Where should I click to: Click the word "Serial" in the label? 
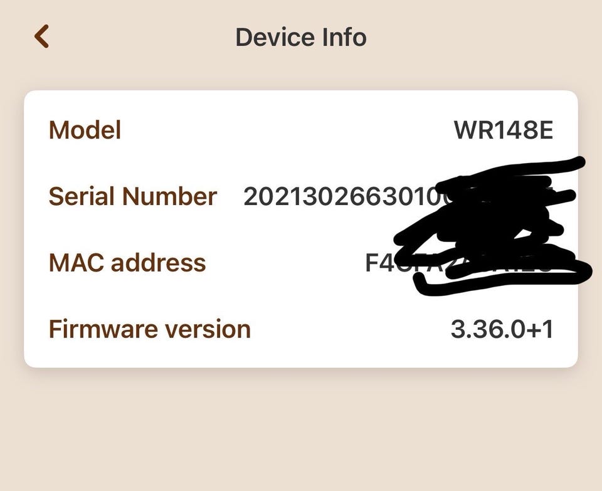pos(80,196)
